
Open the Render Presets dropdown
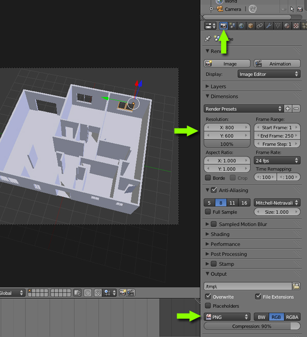click(243, 109)
